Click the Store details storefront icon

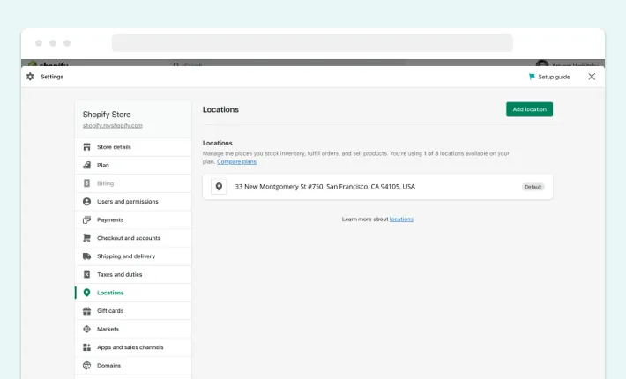pos(86,147)
